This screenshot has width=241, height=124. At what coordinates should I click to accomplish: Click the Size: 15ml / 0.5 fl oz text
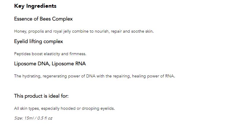pyautogui.click(x=33, y=118)
